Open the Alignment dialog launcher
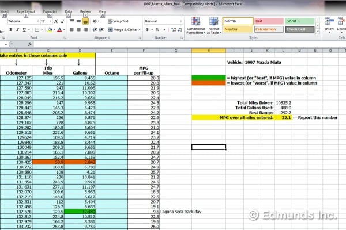Image resolution: width=346 pixels, height=230 pixels. [140, 38]
